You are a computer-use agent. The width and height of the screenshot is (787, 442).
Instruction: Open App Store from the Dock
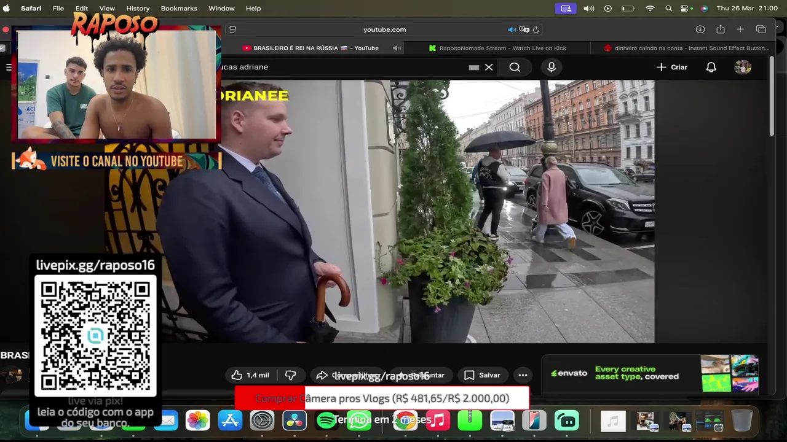tap(230, 421)
